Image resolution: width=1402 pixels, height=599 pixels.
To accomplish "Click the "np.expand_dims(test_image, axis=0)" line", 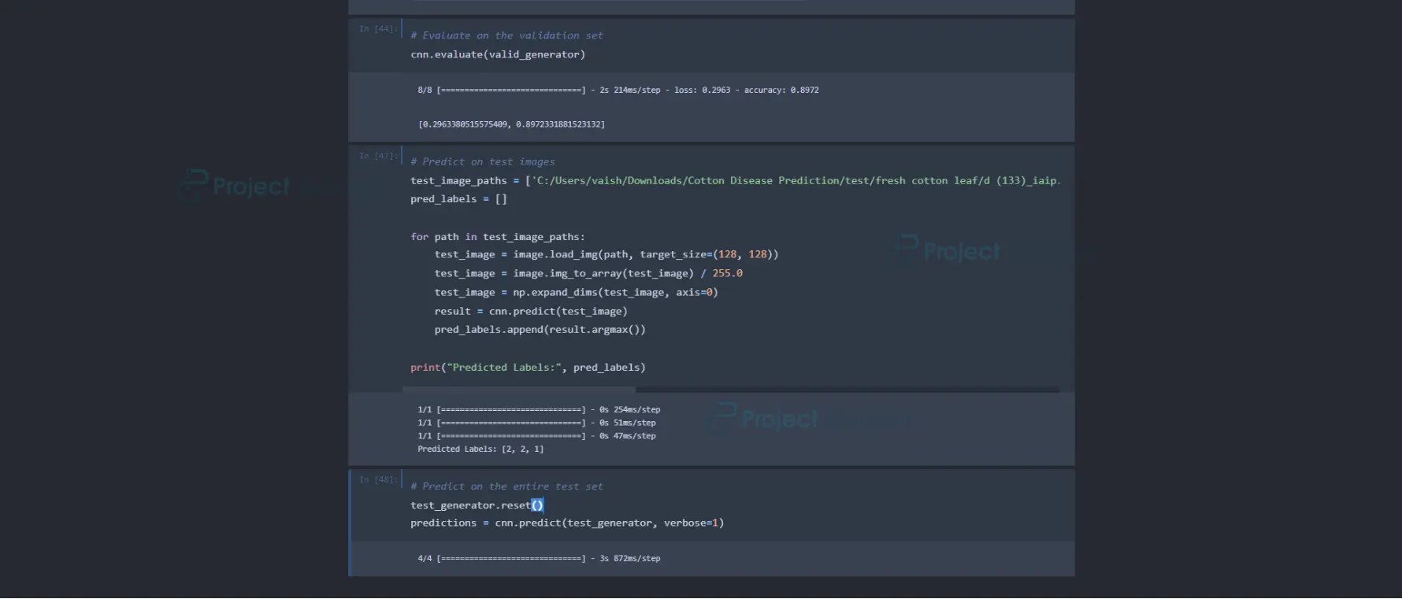I will click(576, 292).
